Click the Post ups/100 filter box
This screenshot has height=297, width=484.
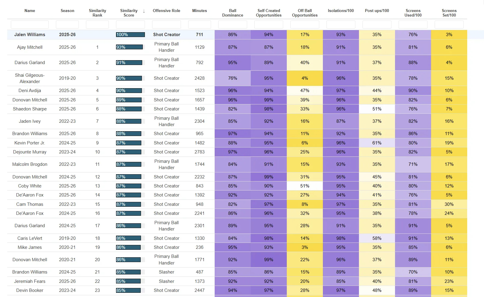pyautogui.click(x=377, y=25)
